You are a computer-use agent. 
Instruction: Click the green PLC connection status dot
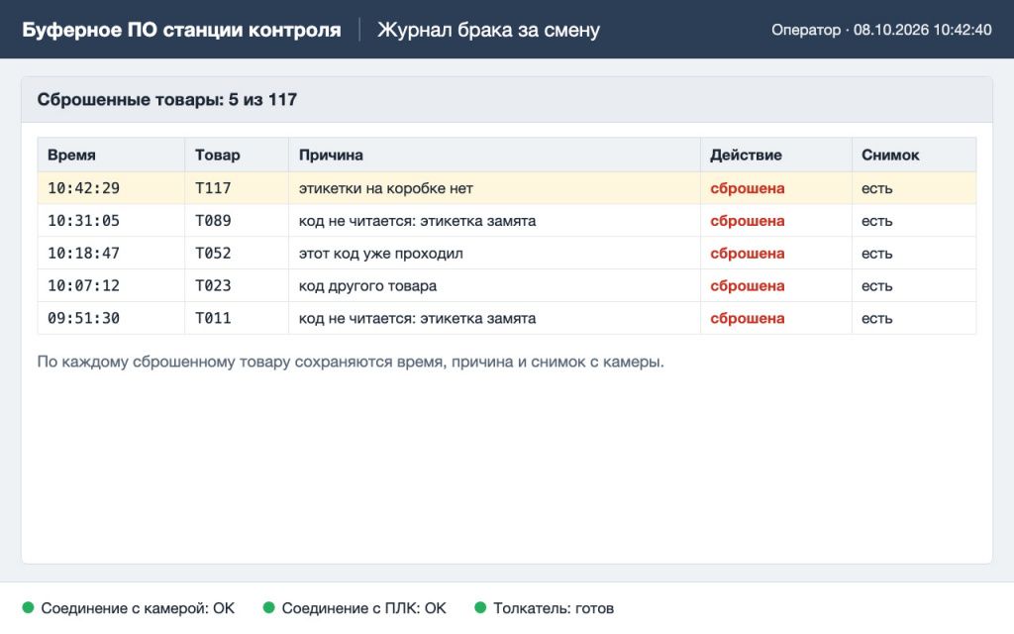click(269, 607)
